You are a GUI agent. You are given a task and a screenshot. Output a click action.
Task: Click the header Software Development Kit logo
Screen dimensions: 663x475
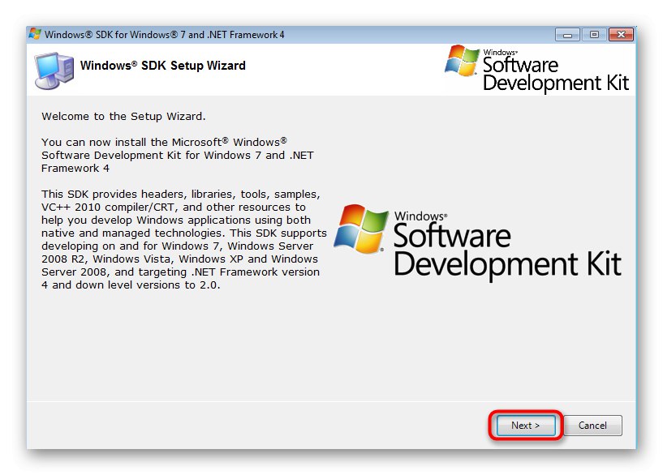pyautogui.click(x=536, y=68)
